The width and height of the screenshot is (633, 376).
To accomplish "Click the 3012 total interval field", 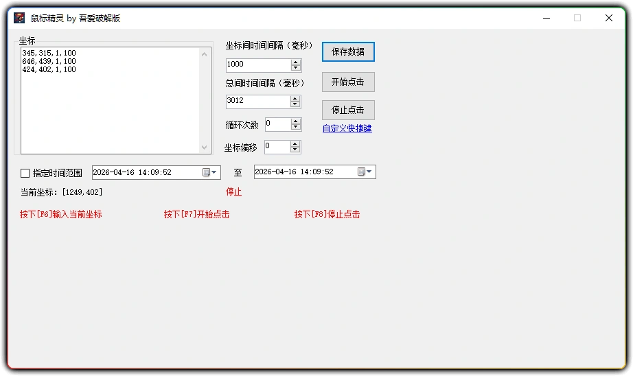I will point(258,101).
